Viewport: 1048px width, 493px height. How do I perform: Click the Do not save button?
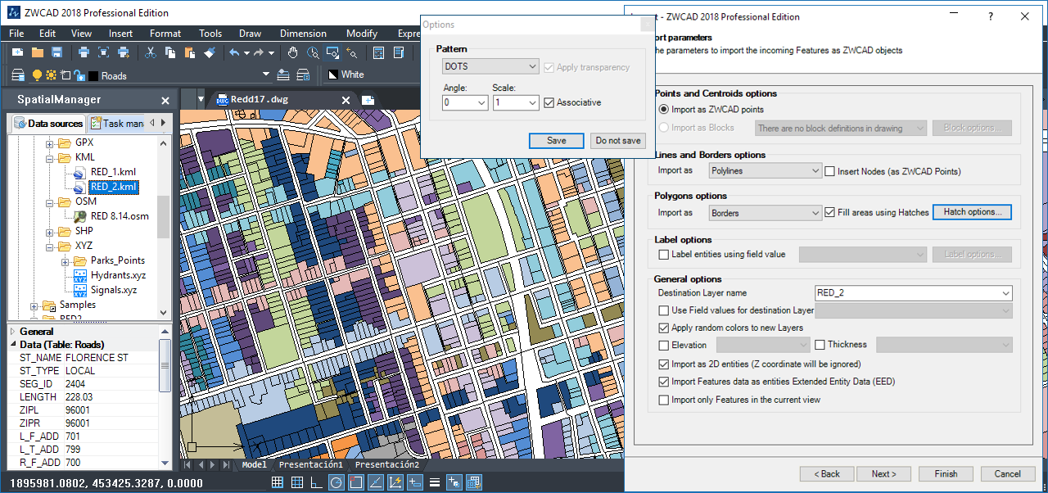[618, 140]
